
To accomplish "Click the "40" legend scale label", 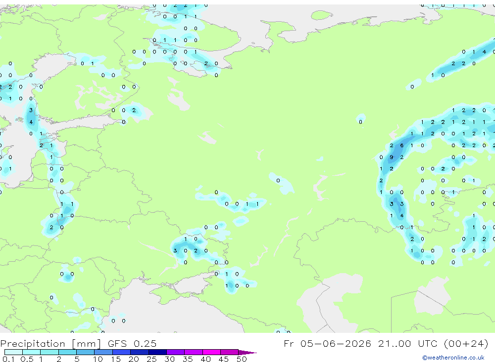I will click(x=205, y=359).
